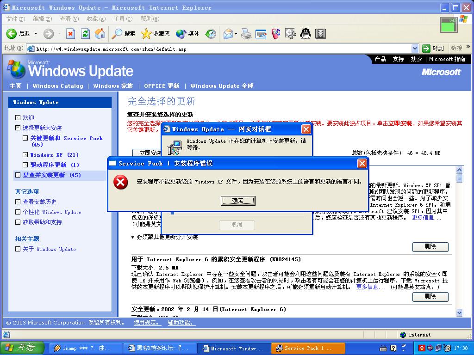
Task: Open the Forward button history dropdown arrow
Action: [59, 33]
